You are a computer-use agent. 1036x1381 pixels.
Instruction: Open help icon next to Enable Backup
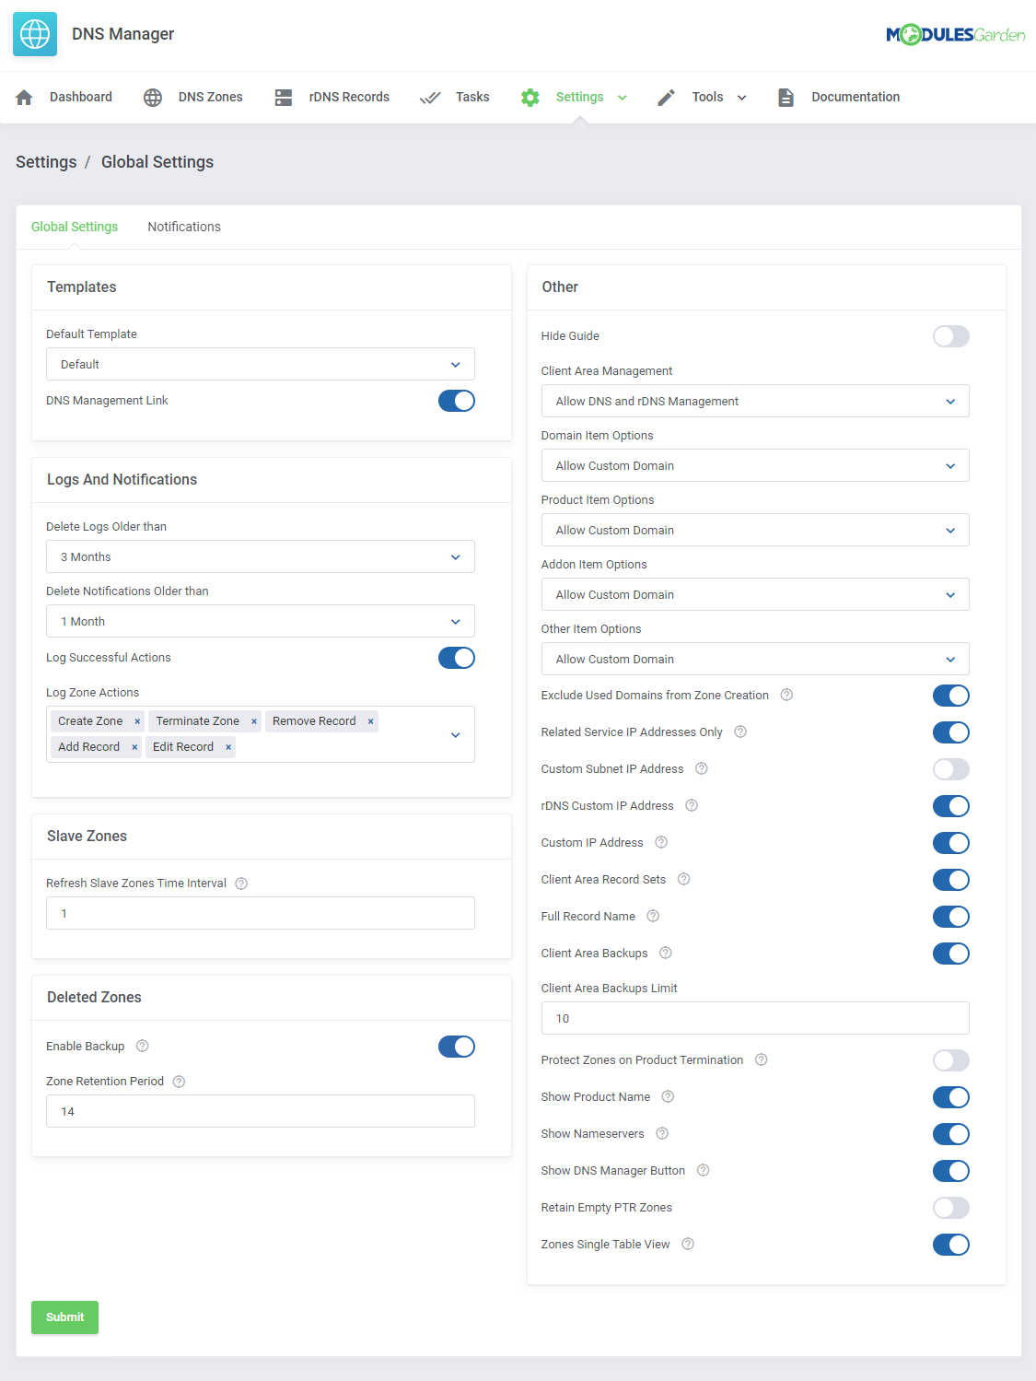143,1047
